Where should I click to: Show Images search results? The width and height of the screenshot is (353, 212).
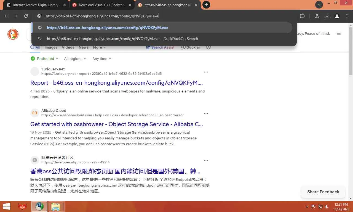click(x=51, y=47)
